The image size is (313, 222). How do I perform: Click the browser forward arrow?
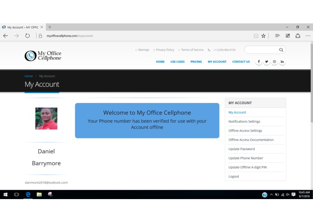pyautogui.click(x=17, y=36)
